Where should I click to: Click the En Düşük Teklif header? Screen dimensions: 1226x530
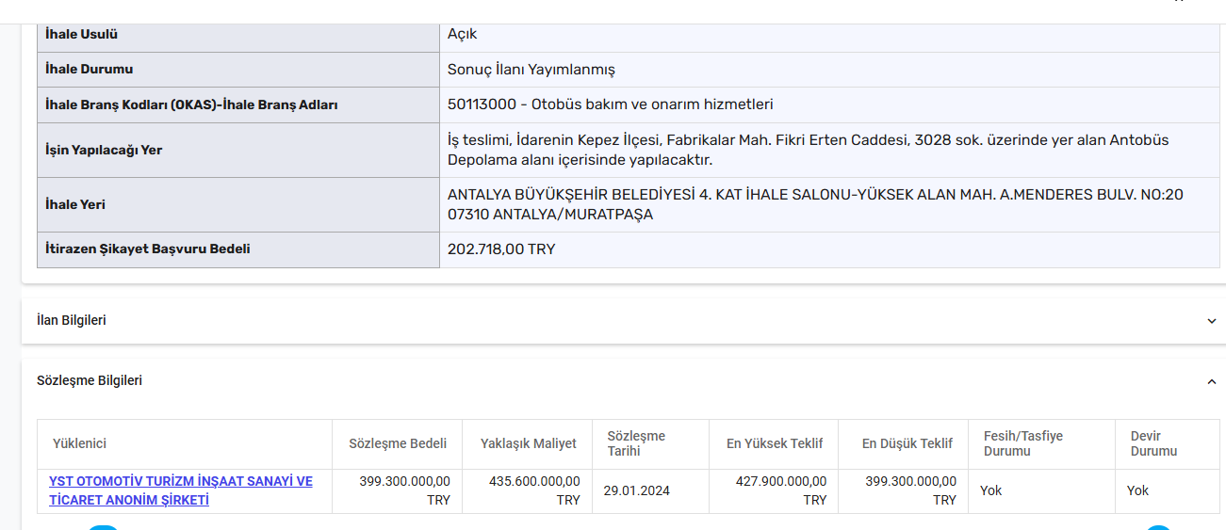click(907, 443)
